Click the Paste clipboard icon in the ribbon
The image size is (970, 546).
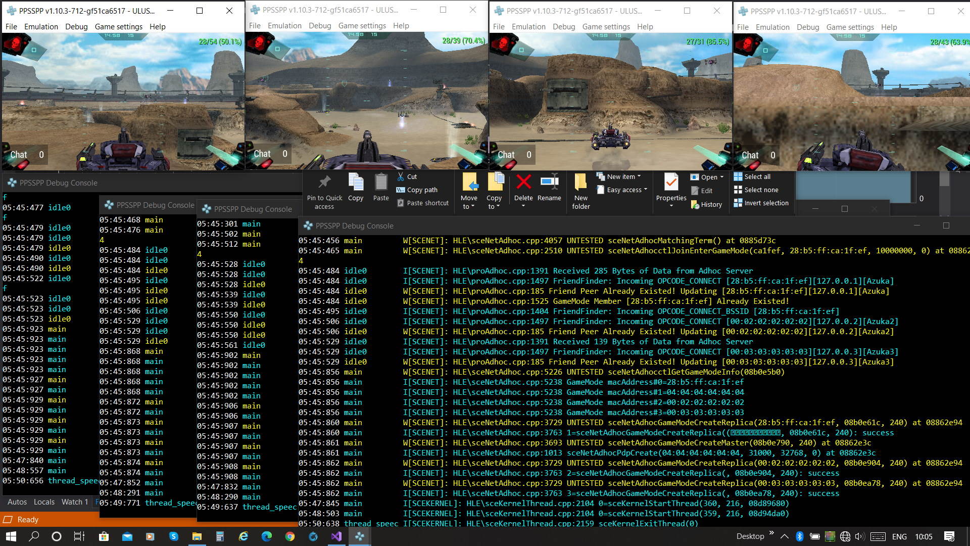381,188
